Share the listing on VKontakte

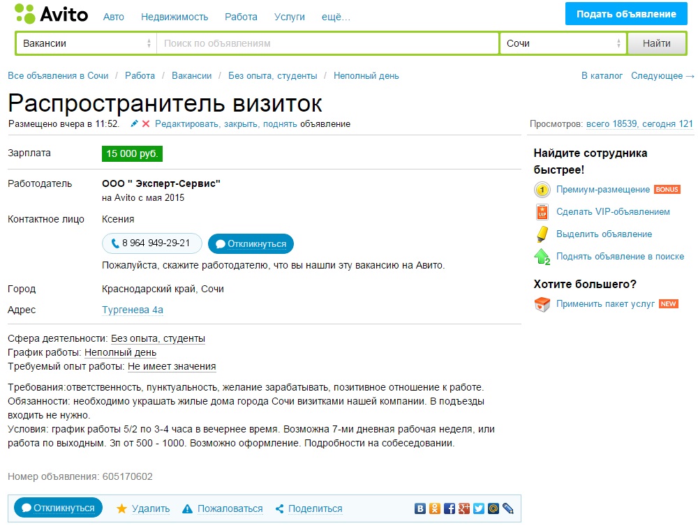420,508
